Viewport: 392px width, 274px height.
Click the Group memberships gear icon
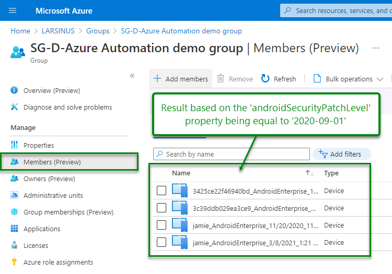(14, 211)
